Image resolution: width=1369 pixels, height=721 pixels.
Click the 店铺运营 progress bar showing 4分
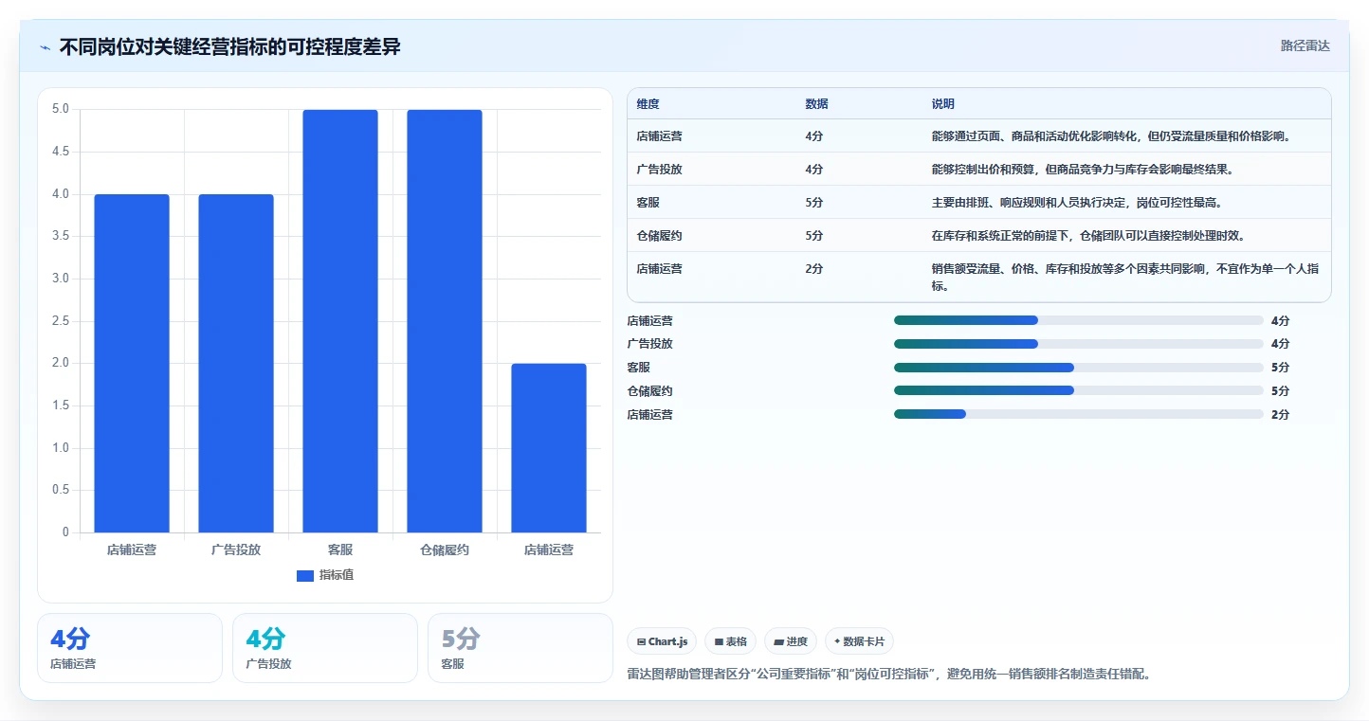[1079, 320]
